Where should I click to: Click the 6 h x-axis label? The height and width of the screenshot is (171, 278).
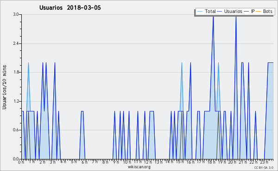pos(84,162)
